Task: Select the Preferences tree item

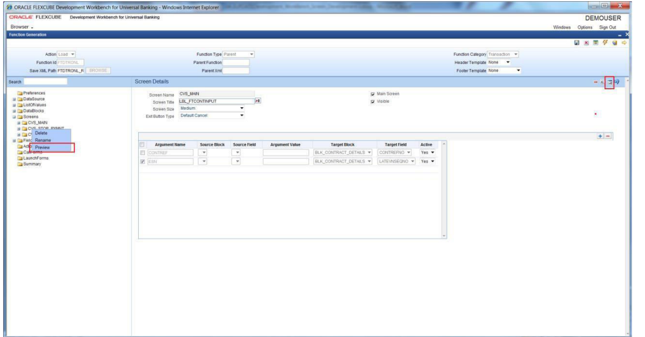Action: (x=34, y=94)
